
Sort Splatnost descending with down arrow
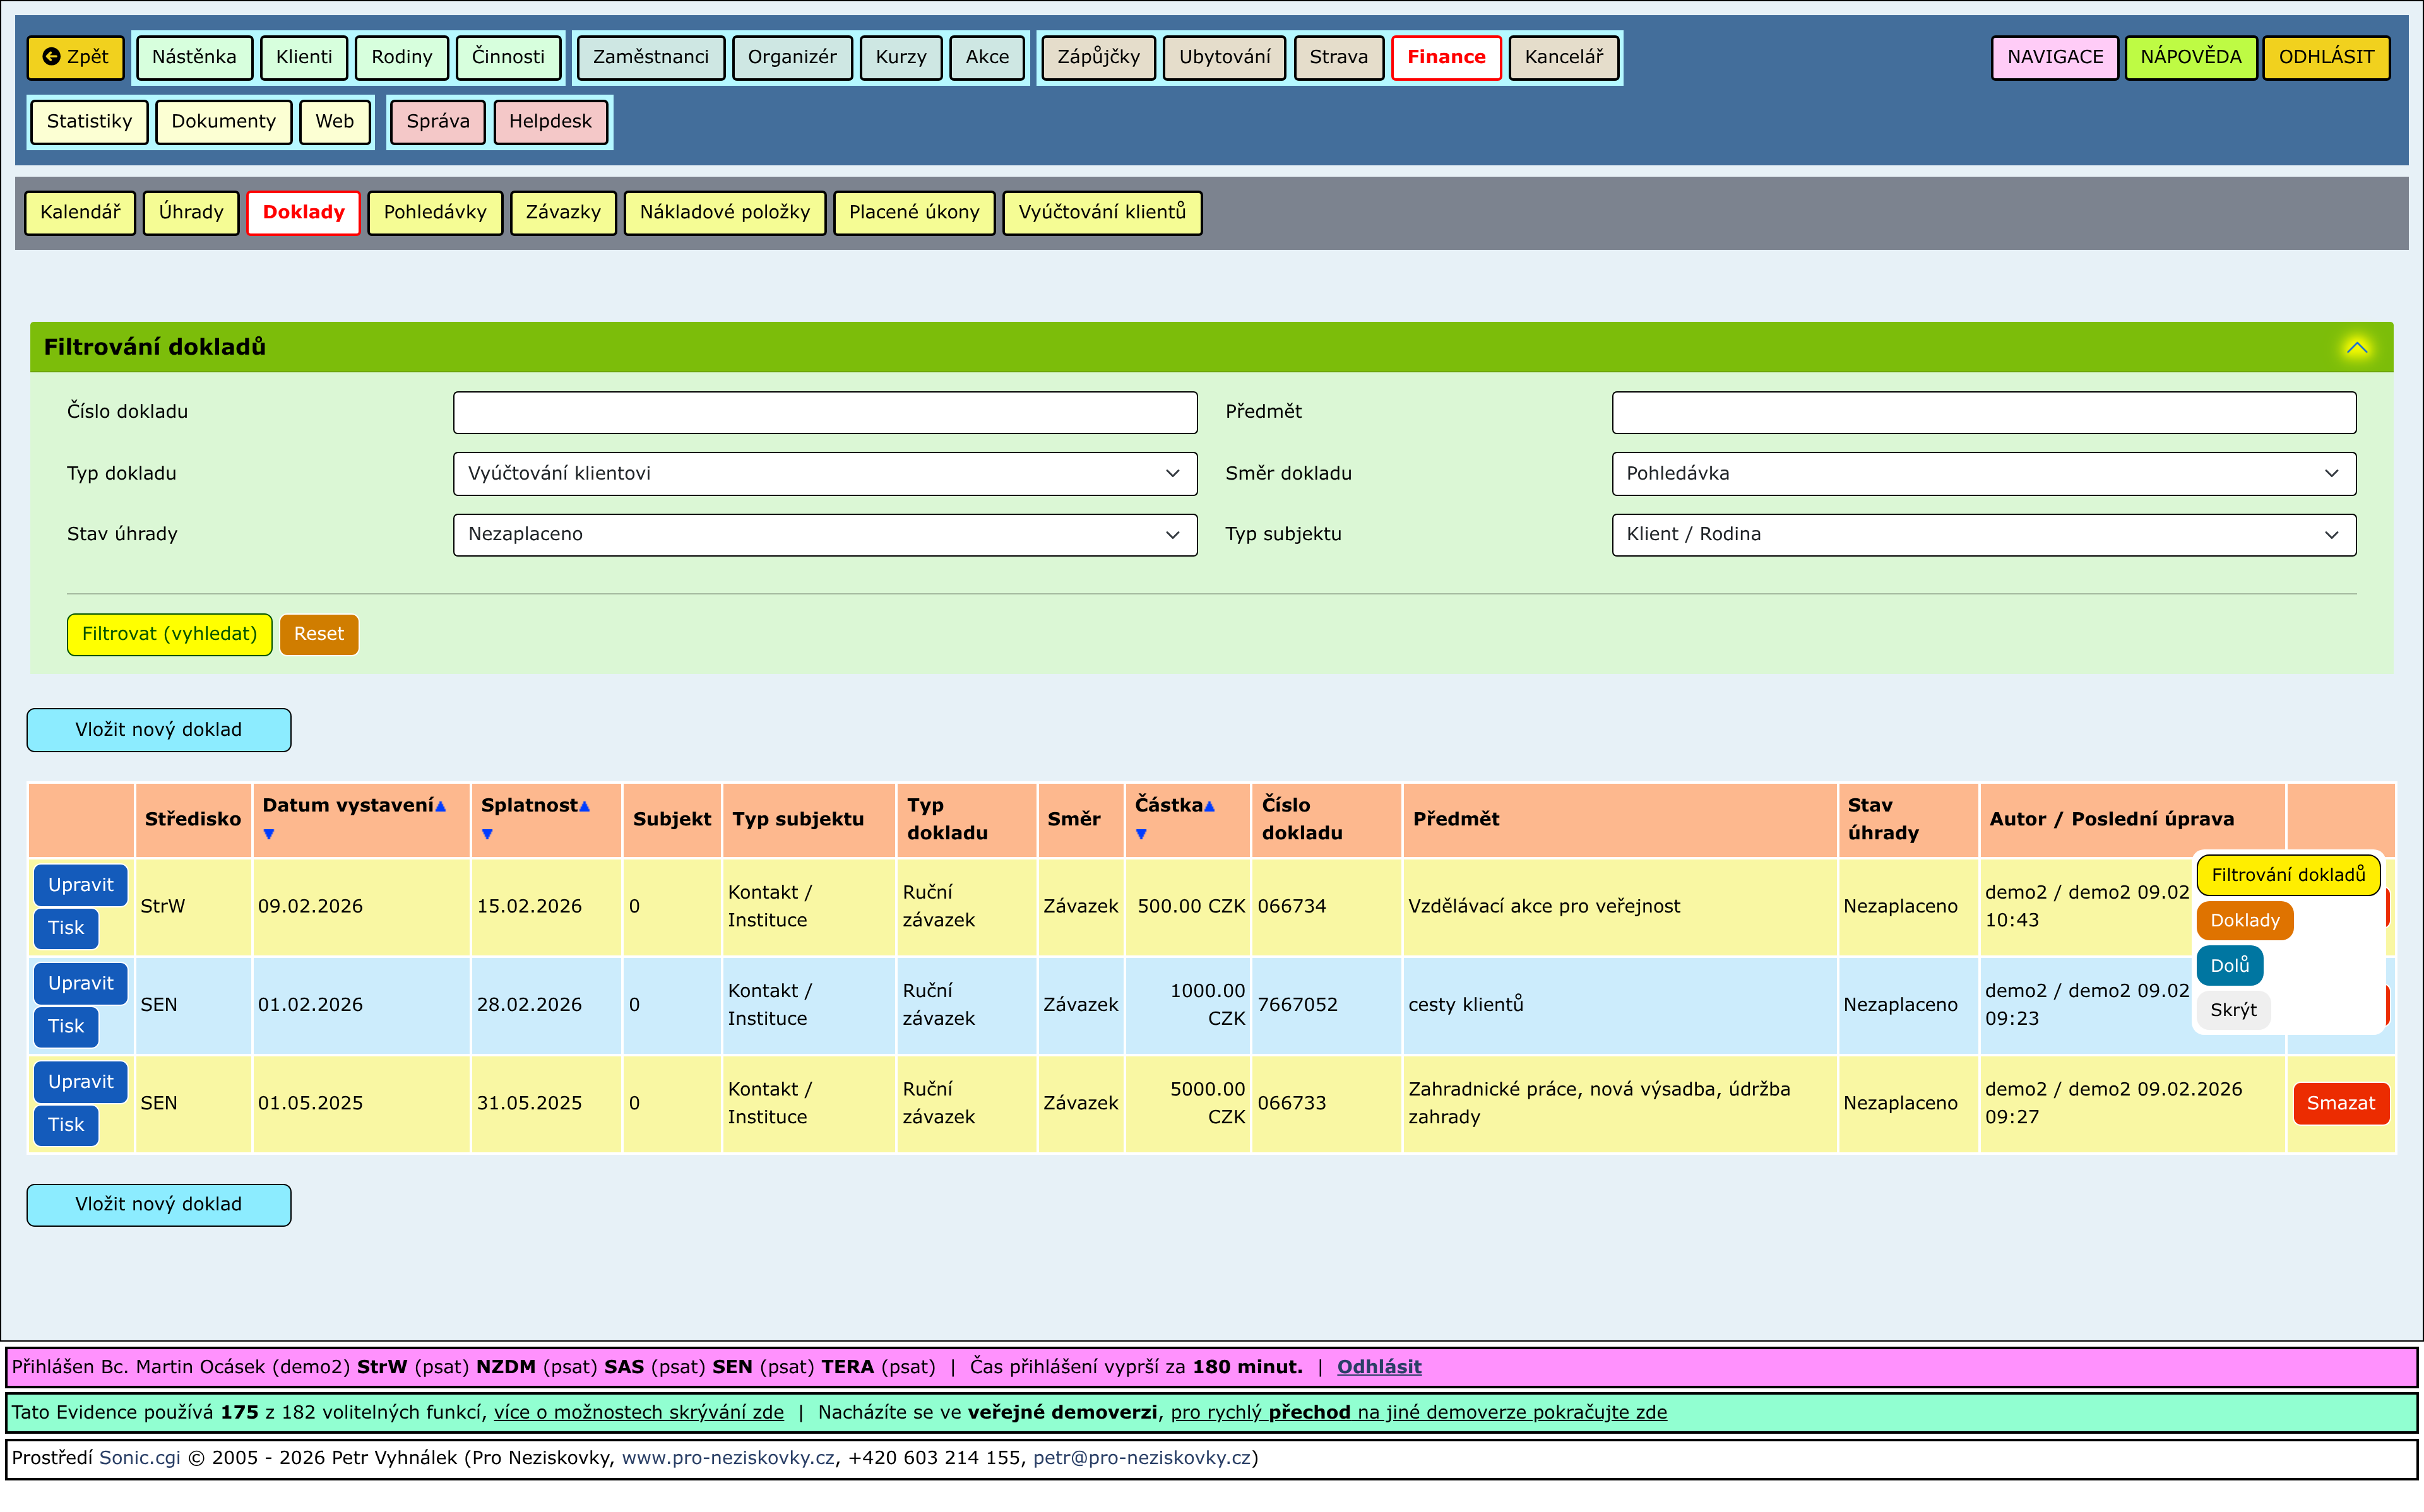coord(487,834)
